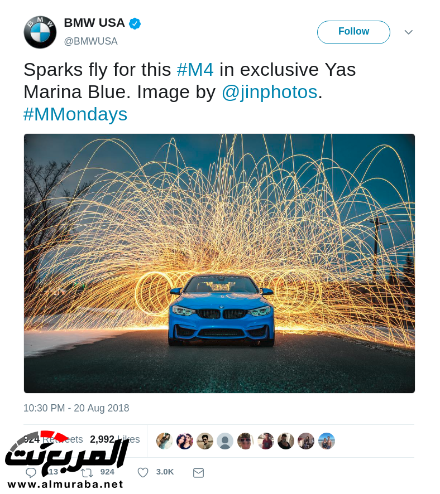440x494 pixels.
Task: Click the www.almuraba.net watermark text
Action: coord(65,484)
